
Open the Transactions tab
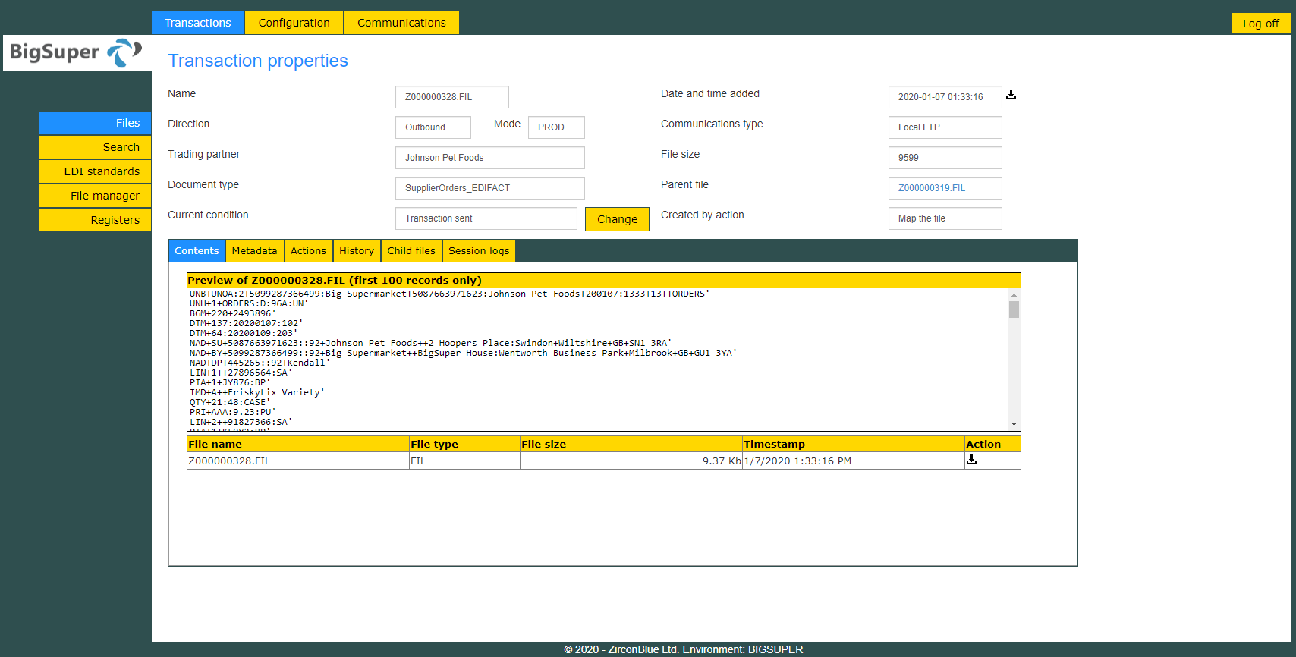197,23
